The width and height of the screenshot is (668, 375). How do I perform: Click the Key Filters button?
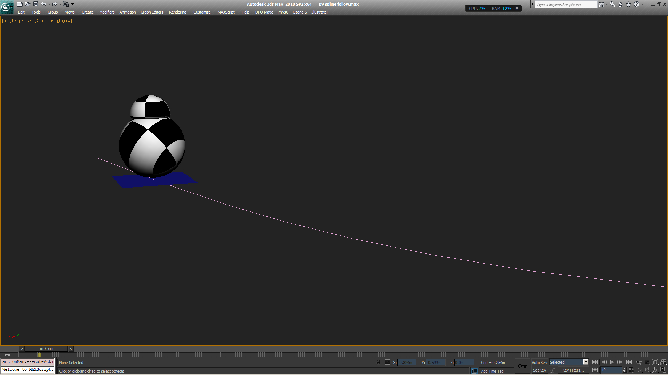click(573, 370)
